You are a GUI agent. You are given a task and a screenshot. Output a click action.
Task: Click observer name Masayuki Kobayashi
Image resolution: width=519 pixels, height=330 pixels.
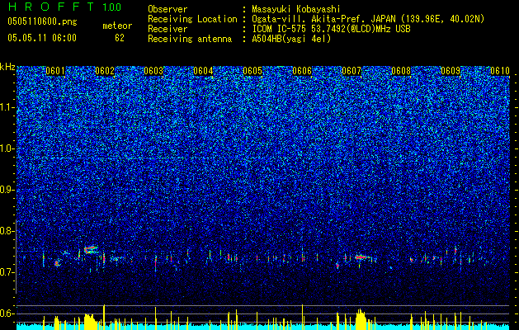[296, 9]
